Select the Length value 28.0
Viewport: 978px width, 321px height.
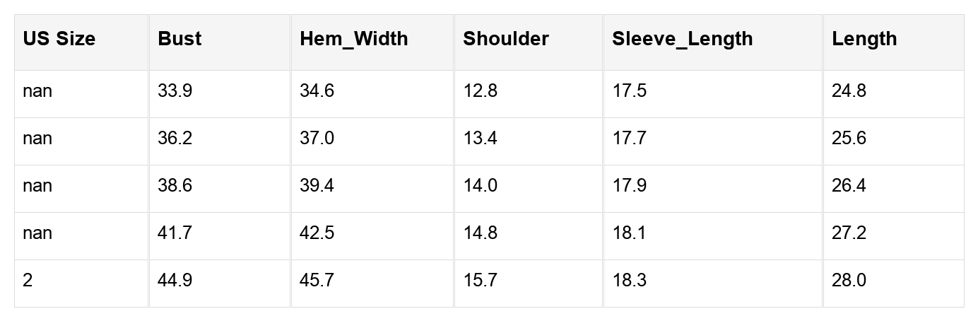click(x=849, y=281)
